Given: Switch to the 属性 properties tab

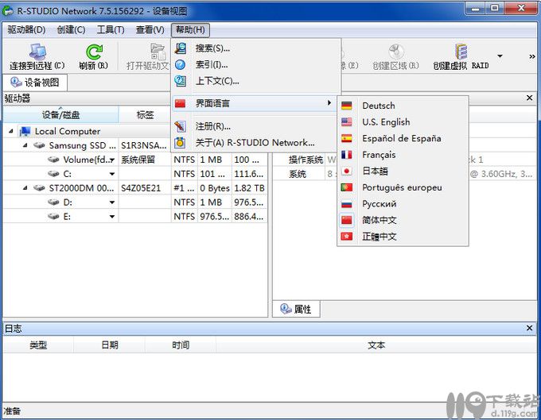Looking at the screenshot, I should [296, 309].
